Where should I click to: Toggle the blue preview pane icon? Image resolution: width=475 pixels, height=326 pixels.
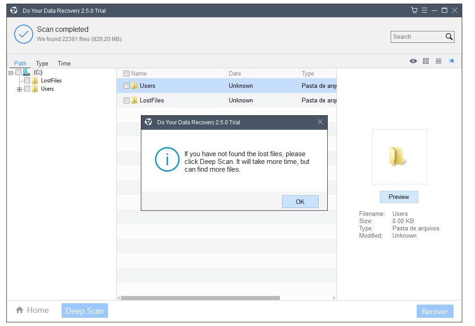click(451, 61)
